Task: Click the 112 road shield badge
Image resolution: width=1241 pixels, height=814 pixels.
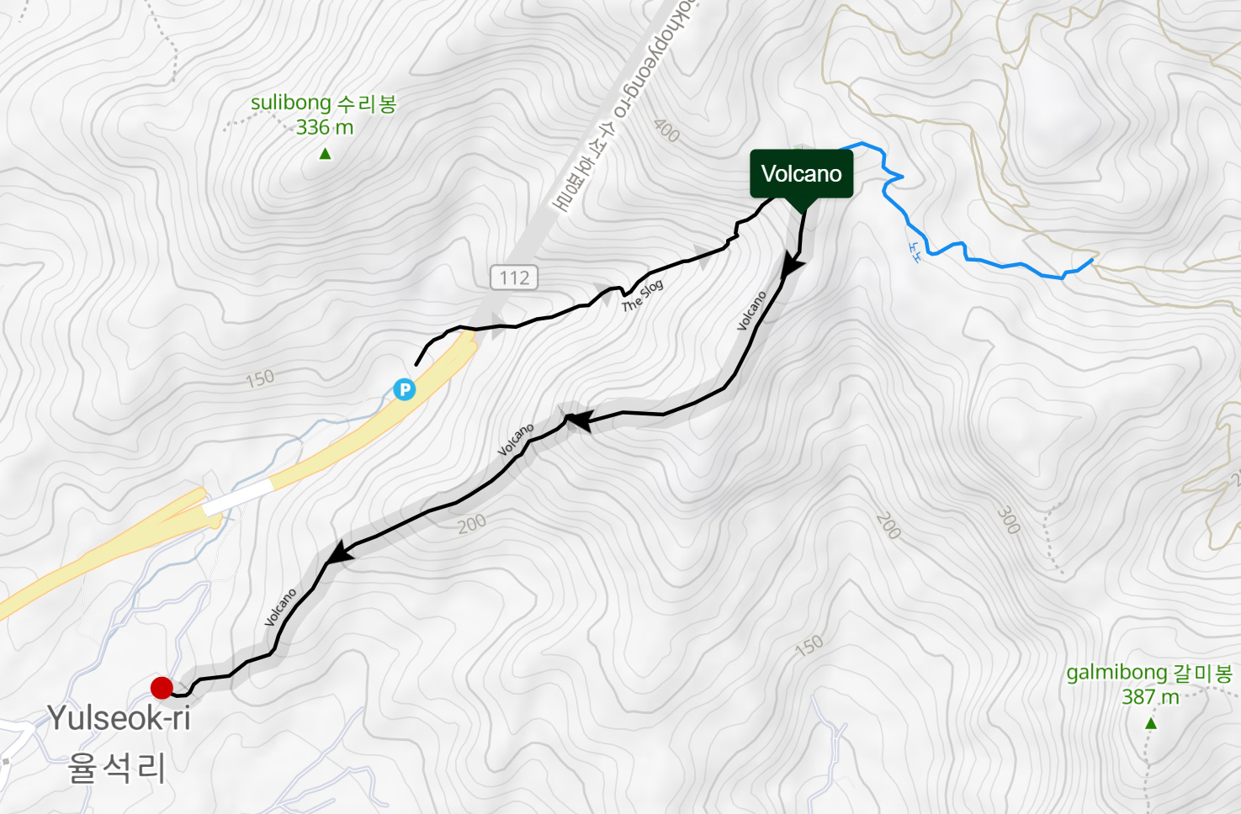Action: tap(514, 277)
